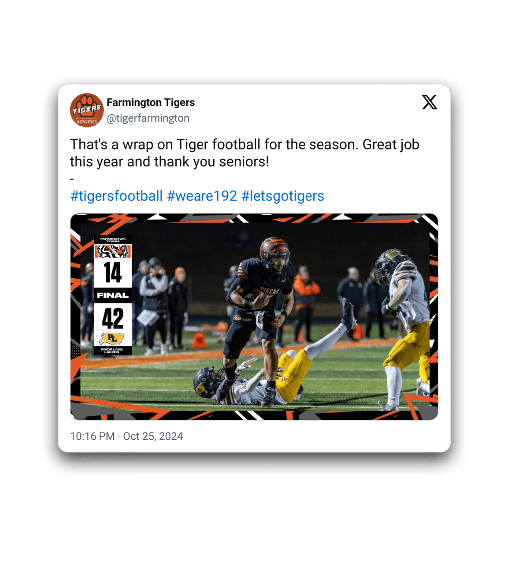Click the Farmington Tigers display name
The width and height of the screenshot is (508, 568).
click(x=151, y=102)
